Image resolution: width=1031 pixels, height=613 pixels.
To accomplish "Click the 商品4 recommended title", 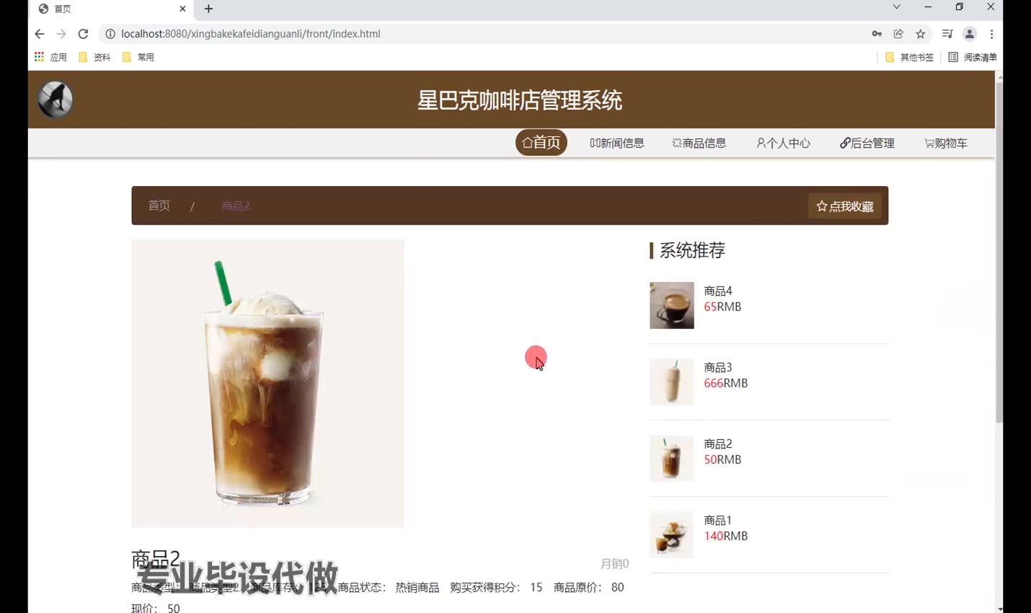I will pos(718,291).
